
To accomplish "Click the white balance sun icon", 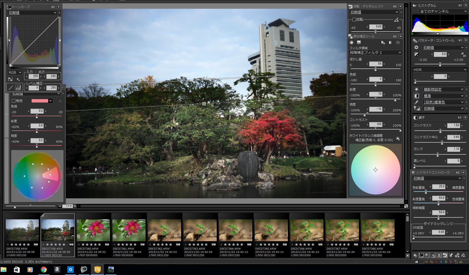I will 416,89.
